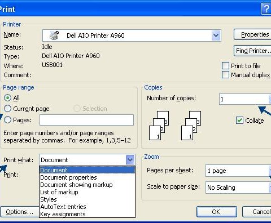Image resolution: width=271 pixels, height=223 pixels.
Task: Click the Print what combo box showing Document
Action: coord(87,160)
